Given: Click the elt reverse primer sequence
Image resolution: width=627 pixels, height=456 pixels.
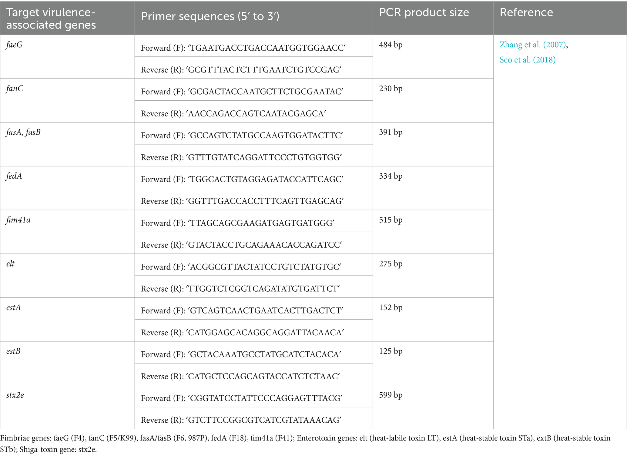Looking at the screenshot, I should coord(240,289).
